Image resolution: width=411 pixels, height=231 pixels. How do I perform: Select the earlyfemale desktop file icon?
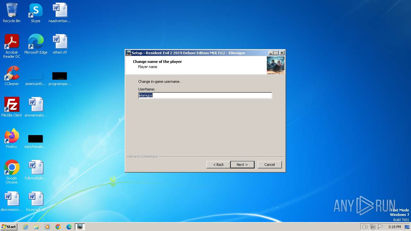(35, 141)
